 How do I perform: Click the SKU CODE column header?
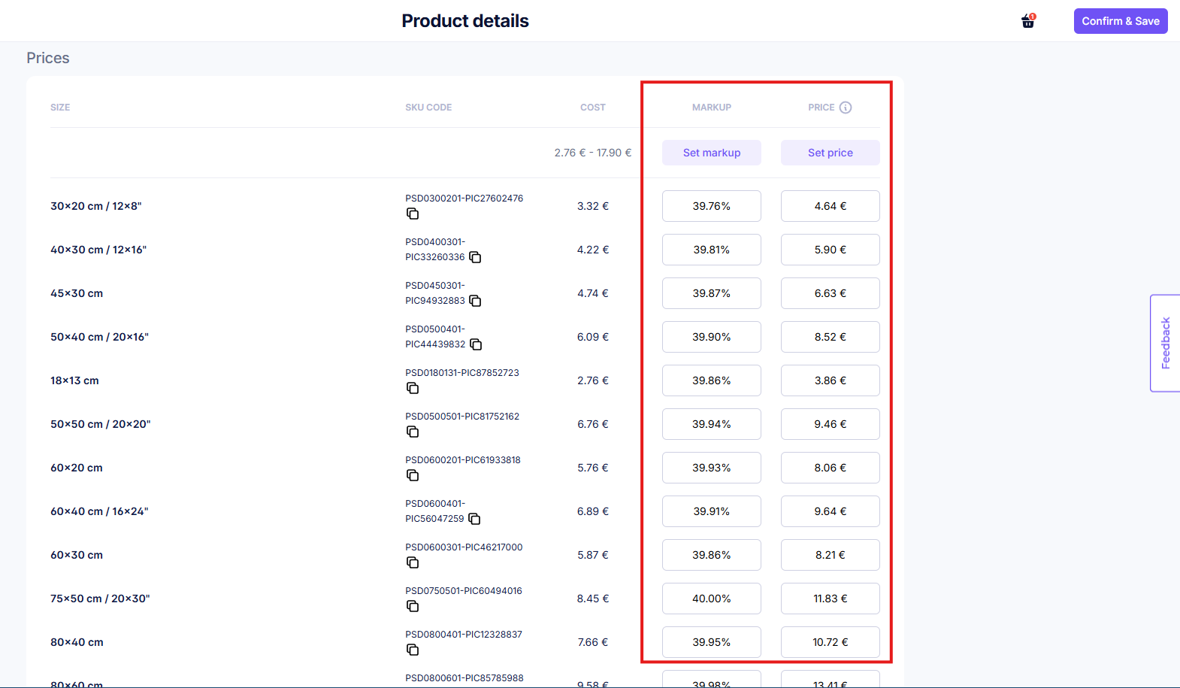coord(428,108)
